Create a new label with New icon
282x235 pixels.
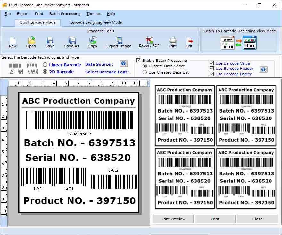pos(13,42)
